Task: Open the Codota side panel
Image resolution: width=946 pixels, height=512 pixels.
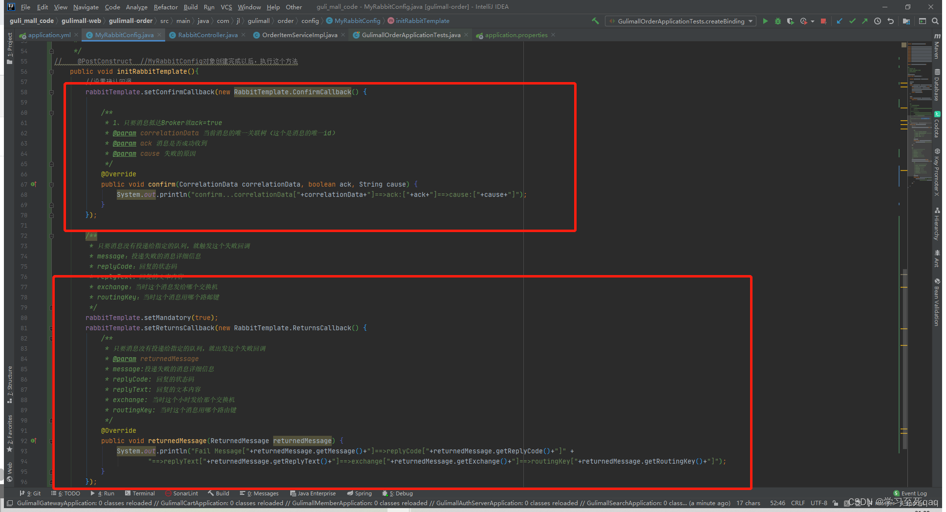Action: click(937, 124)
